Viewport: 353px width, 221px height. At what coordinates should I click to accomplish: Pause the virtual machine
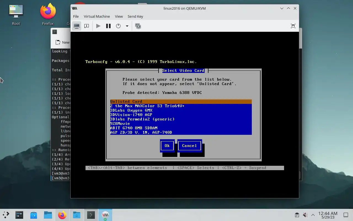pyautogui.click(x=108, y=26)
